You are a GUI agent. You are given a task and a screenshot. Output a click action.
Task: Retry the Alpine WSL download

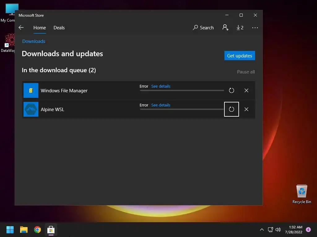click(x=232, y=109)
